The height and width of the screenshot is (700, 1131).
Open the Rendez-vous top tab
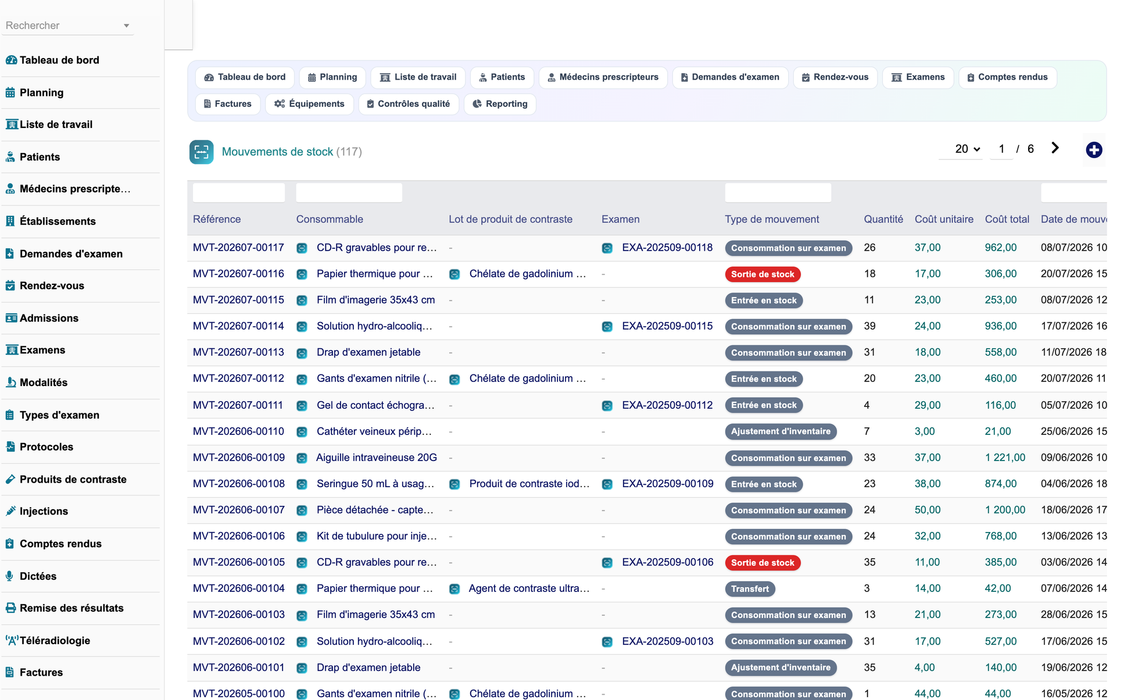tap(835, 77)
